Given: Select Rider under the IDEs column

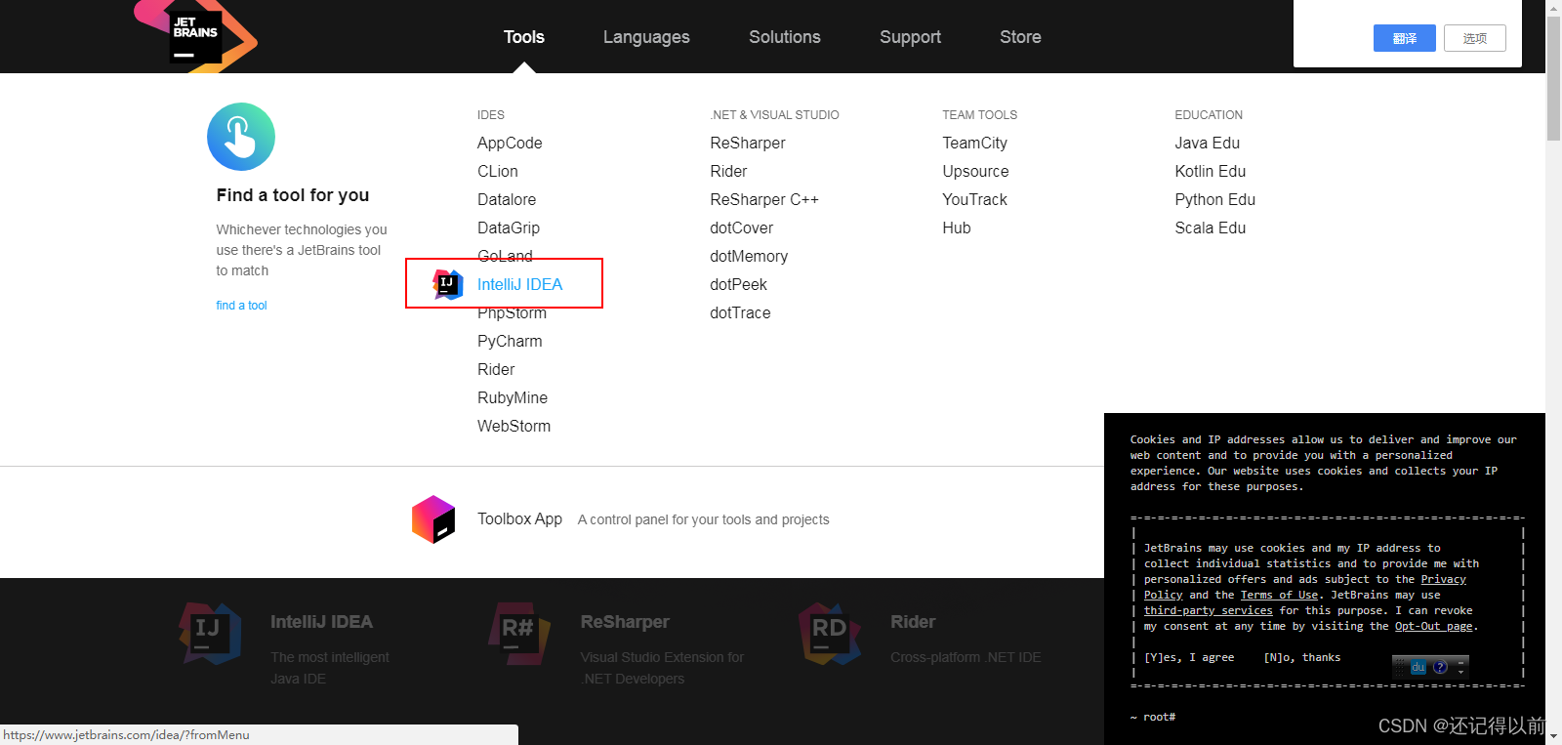Looking at the screenshot, I should [x=496, y=369].
